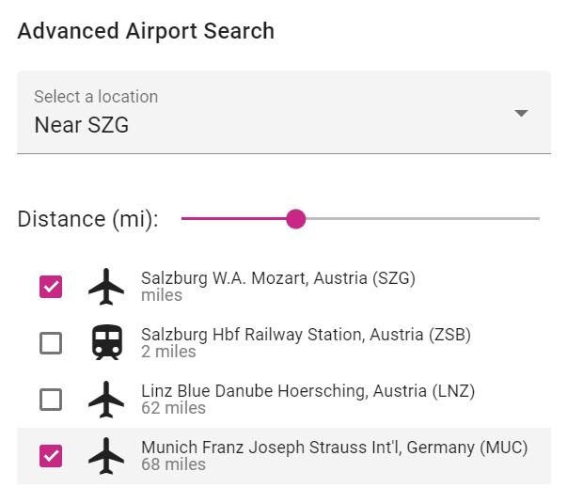Uncheck the Salzburg W.A. Mozart (SZG) checkbox

click(51, 287)
